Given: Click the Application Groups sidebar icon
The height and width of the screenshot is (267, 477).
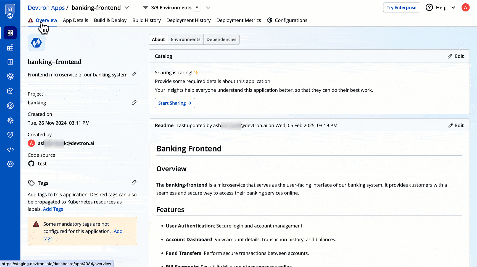Looking at the screenshot, I should pyautogui.click(x=10, y=62).
